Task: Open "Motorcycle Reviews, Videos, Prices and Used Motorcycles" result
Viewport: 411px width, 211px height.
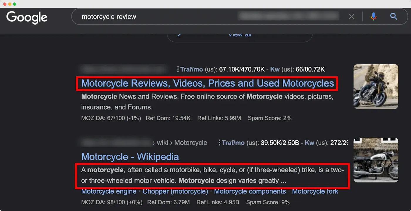Action: click(x=208, y=83)
